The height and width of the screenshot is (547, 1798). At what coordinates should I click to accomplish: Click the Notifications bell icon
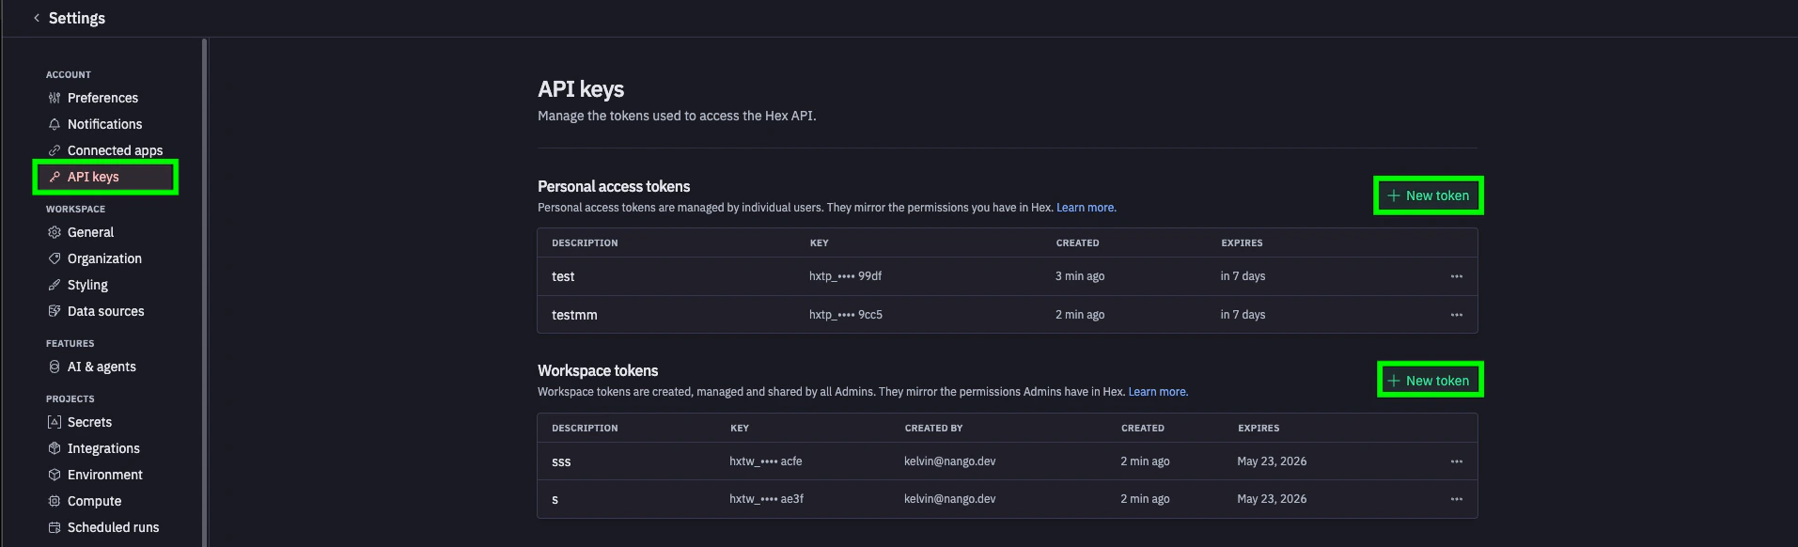55,124
